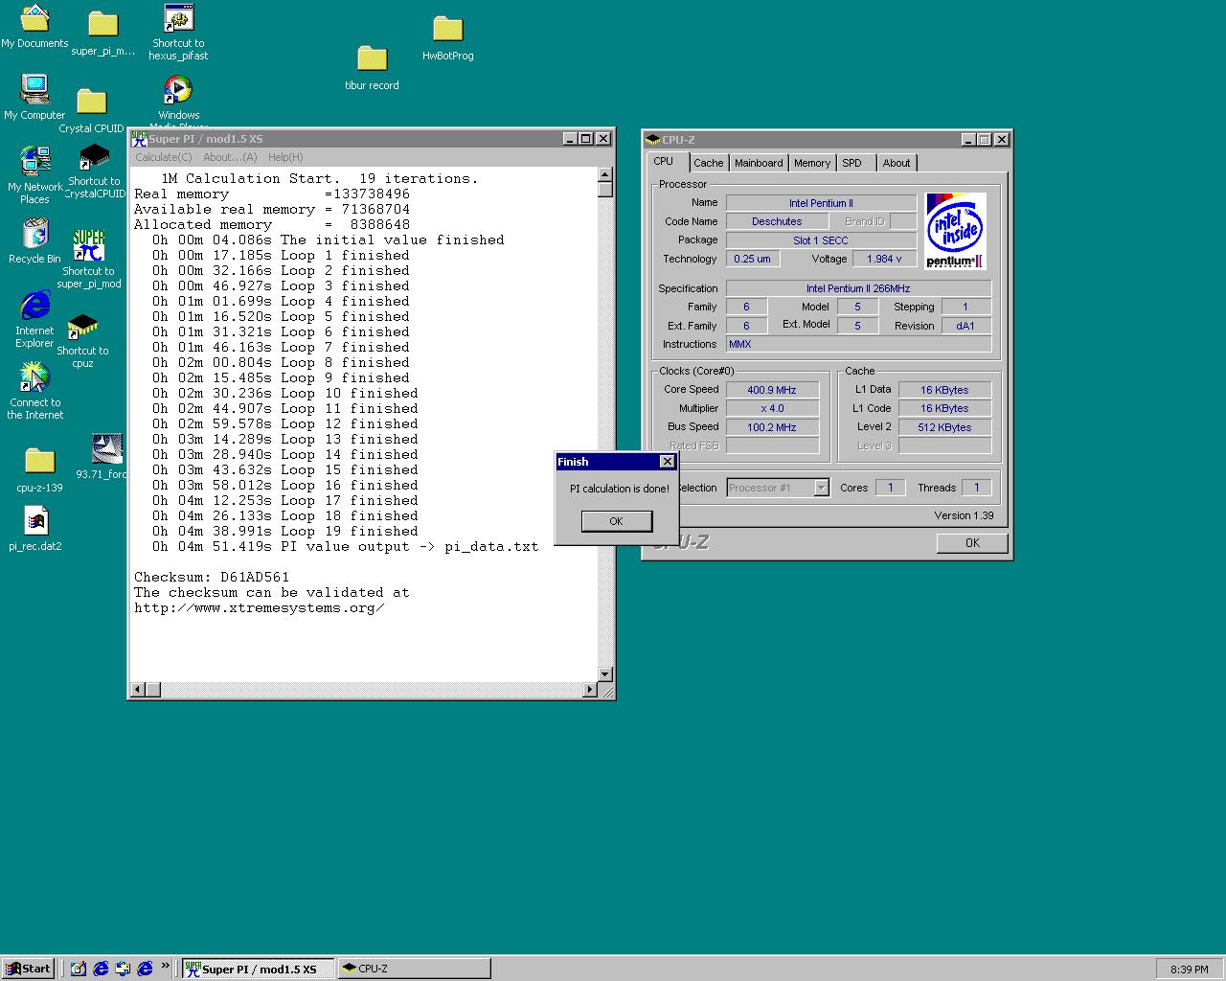Click the Multiplier value x 4.0
Image resolution: width=1226 pixels, height=981 pixels.
click(x=772, y=408)
